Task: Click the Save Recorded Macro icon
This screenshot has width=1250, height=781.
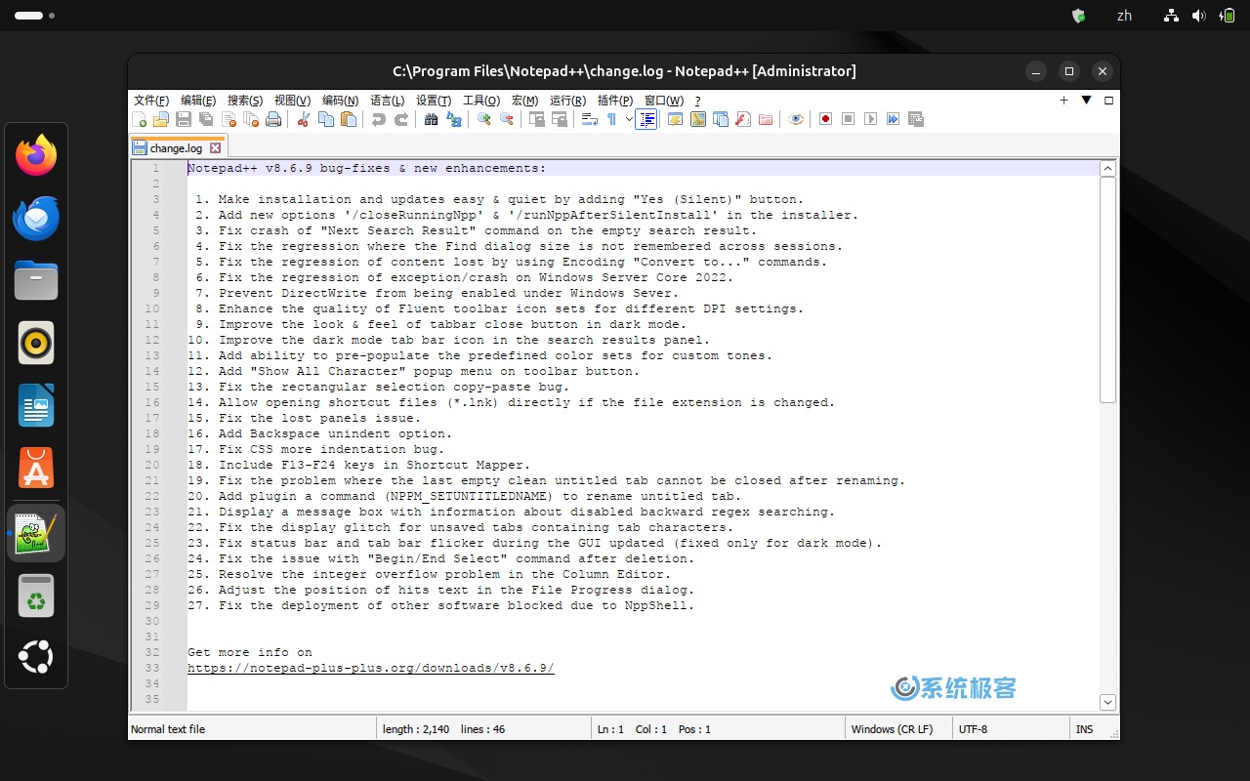Action: [x=915, y=119]
